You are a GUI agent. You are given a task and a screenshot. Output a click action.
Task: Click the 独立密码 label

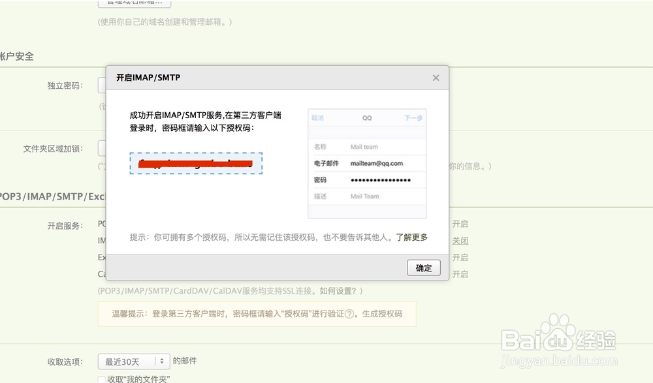coord(65,85)
